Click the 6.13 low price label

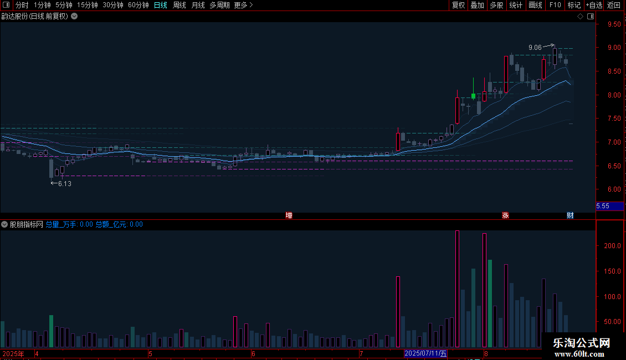[x=65, y=183]
